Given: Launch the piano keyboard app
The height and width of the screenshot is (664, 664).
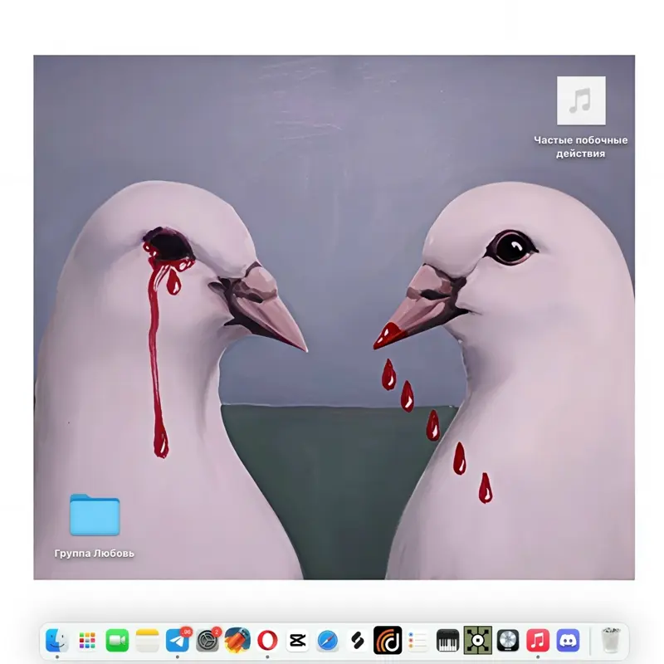Looking at the screenshot, I should 447,640.
